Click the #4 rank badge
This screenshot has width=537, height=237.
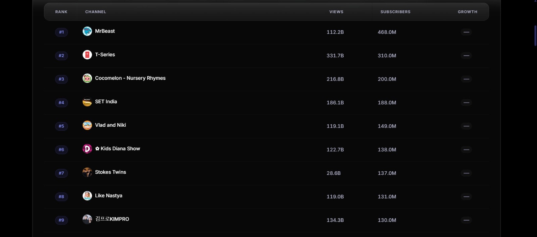61,103
